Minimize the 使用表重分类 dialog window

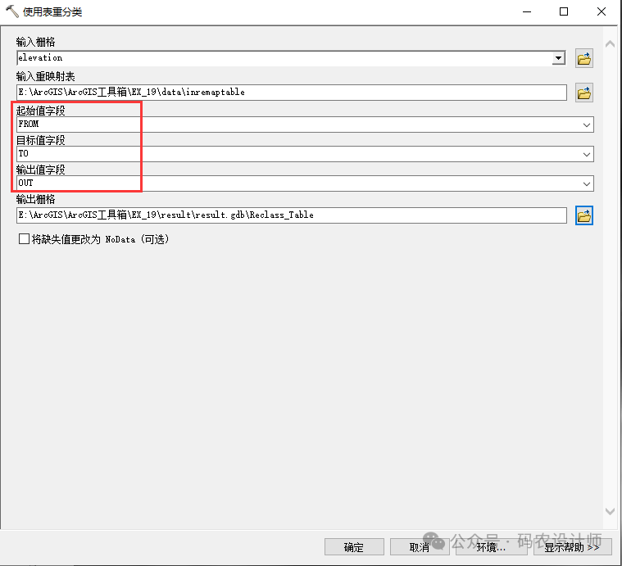coord(525,12)
